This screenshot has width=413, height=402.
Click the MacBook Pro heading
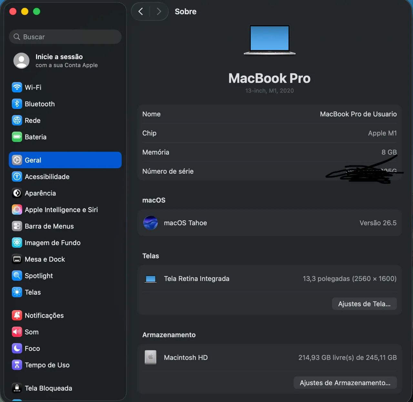pyautogui.click(x=269, y=78)
